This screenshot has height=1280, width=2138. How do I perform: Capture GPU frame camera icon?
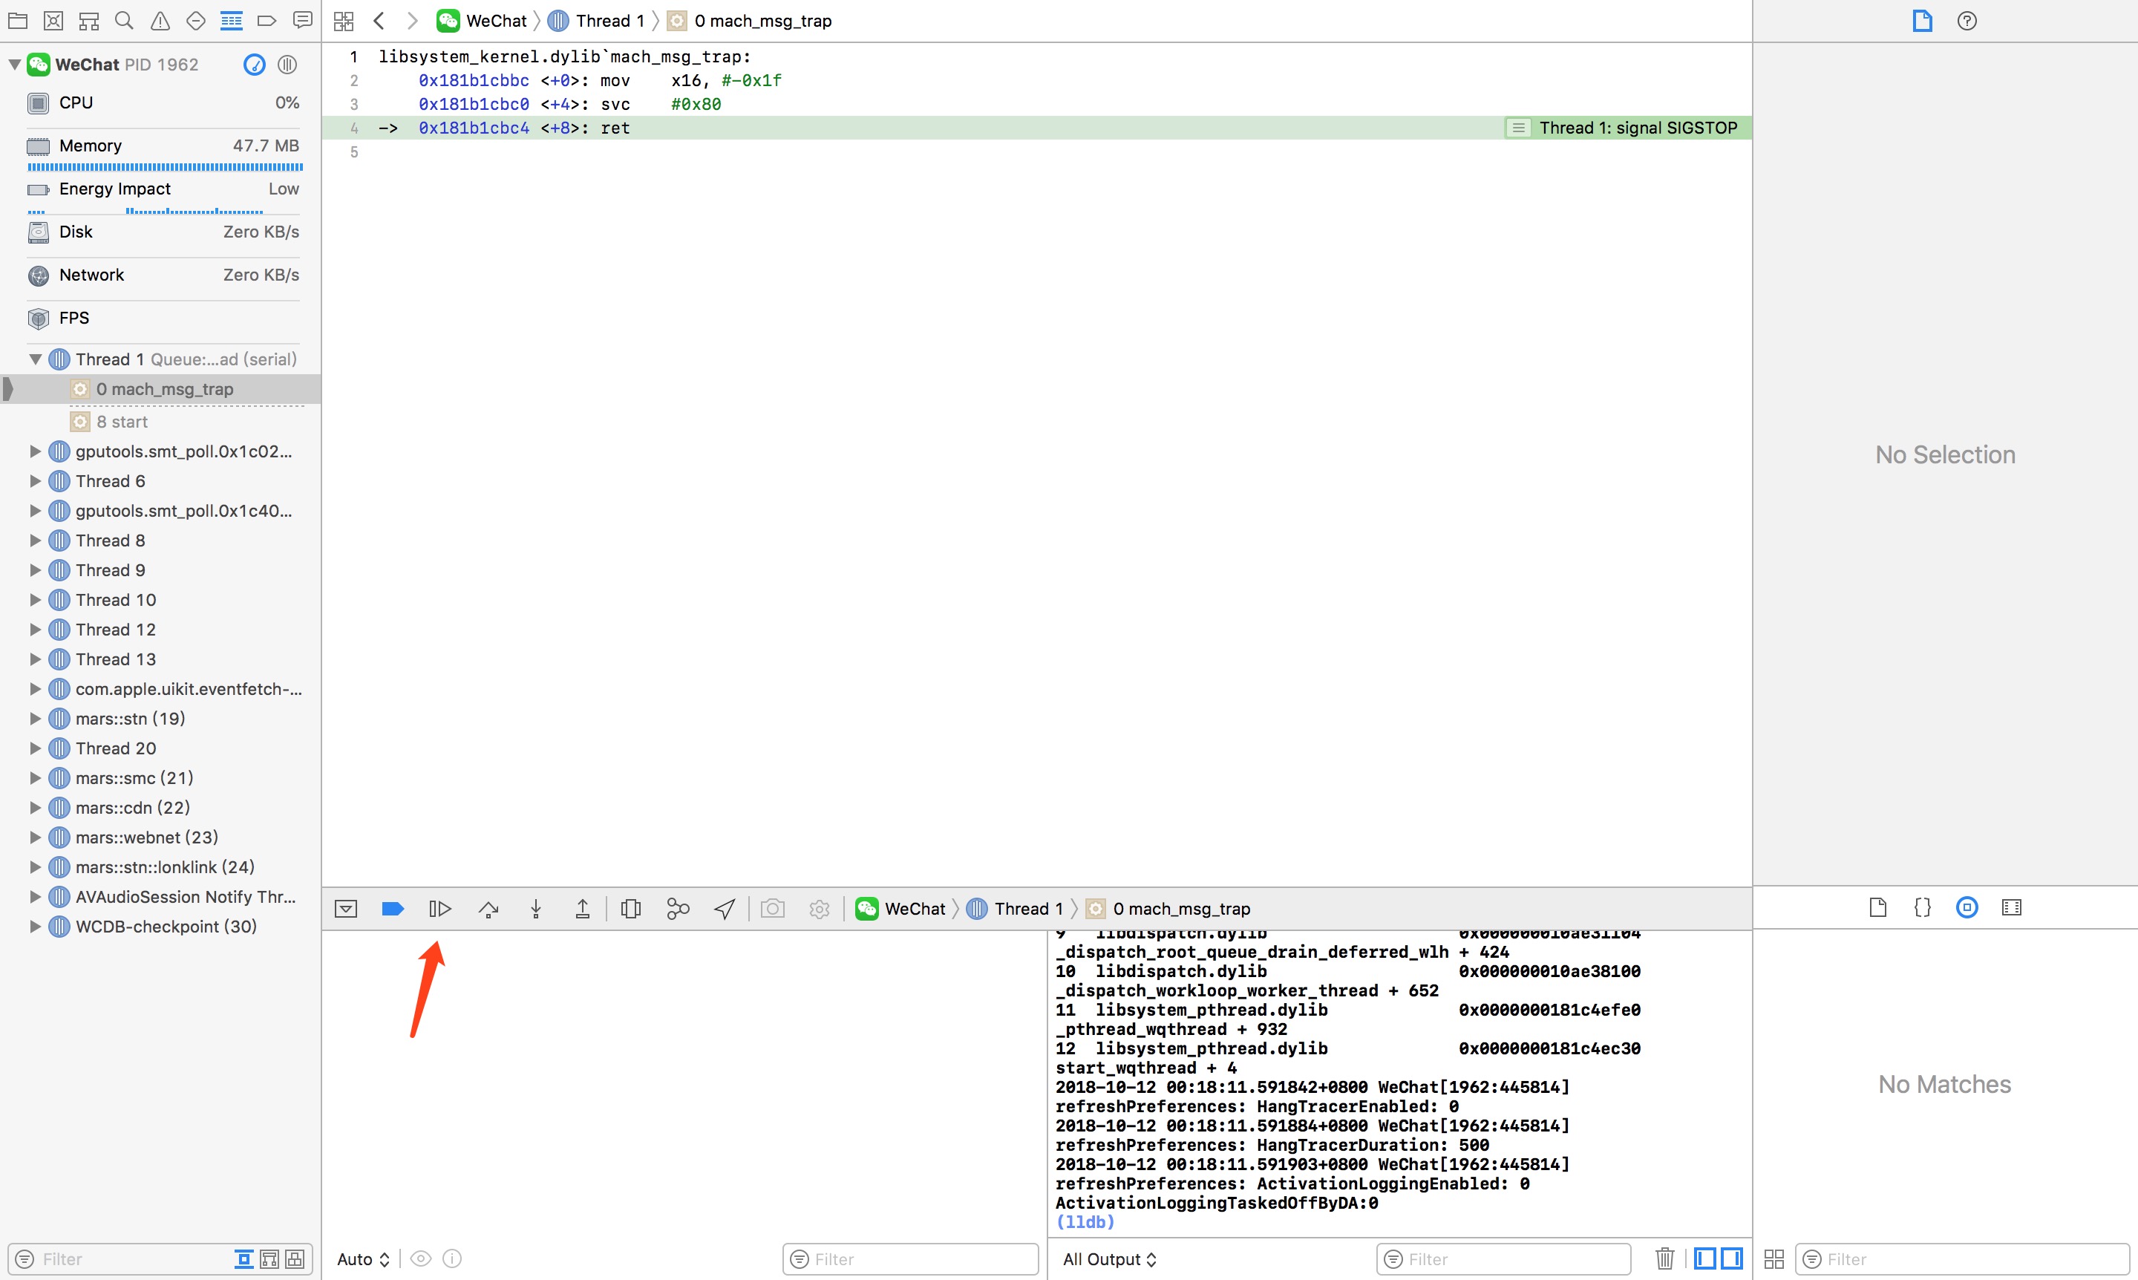(773, 908)
